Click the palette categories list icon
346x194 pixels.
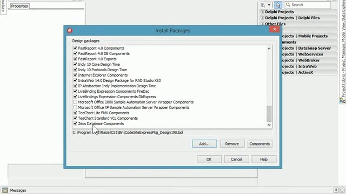(x=263, y=5)
